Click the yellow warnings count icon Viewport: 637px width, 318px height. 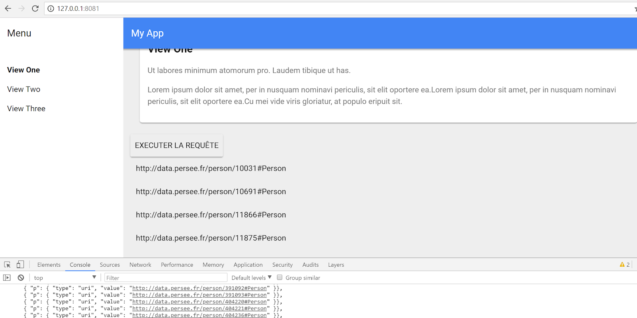coord(622,265)
